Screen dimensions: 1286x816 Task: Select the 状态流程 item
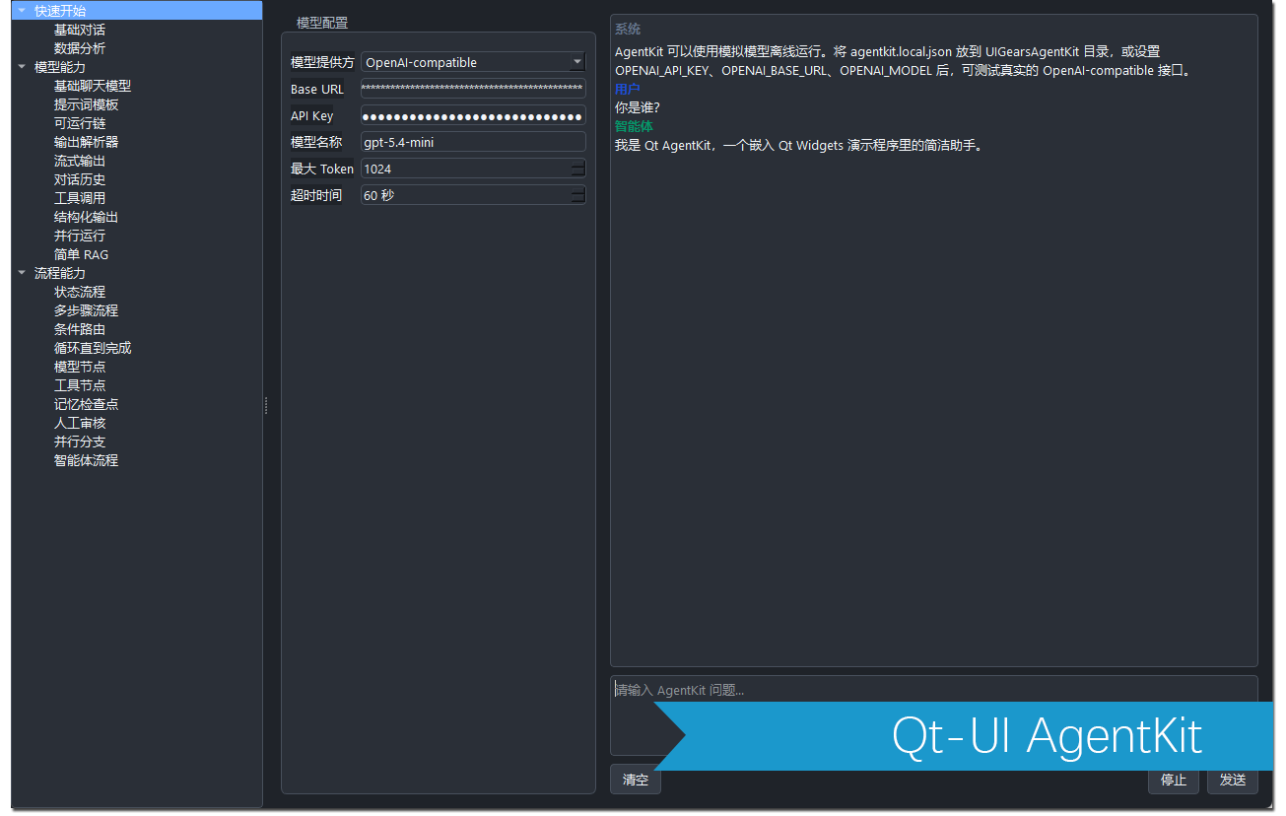(80, 292)
